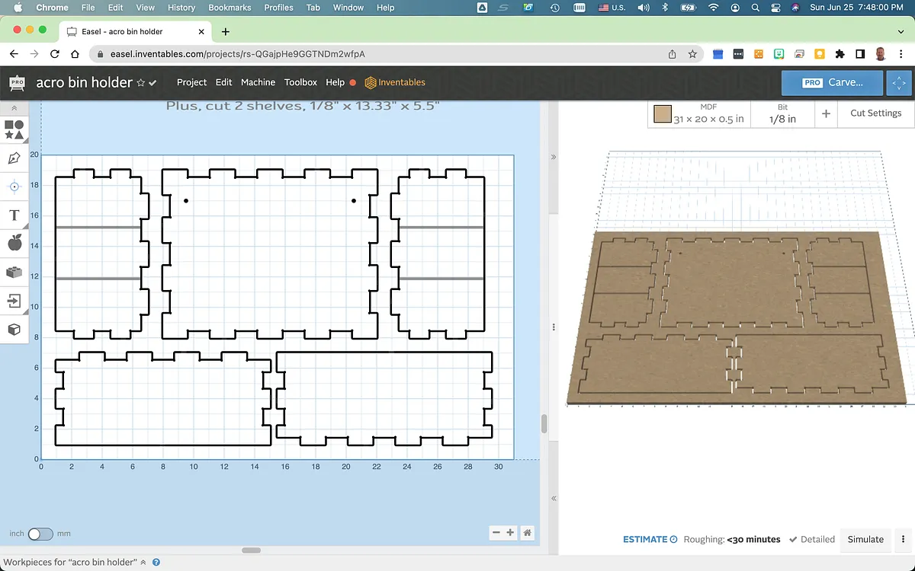Open the Bit 1/8 in selector
Image resolution: width=915 pixels, height=571 pixels.
pyautogui.click(x=782, y=113)
